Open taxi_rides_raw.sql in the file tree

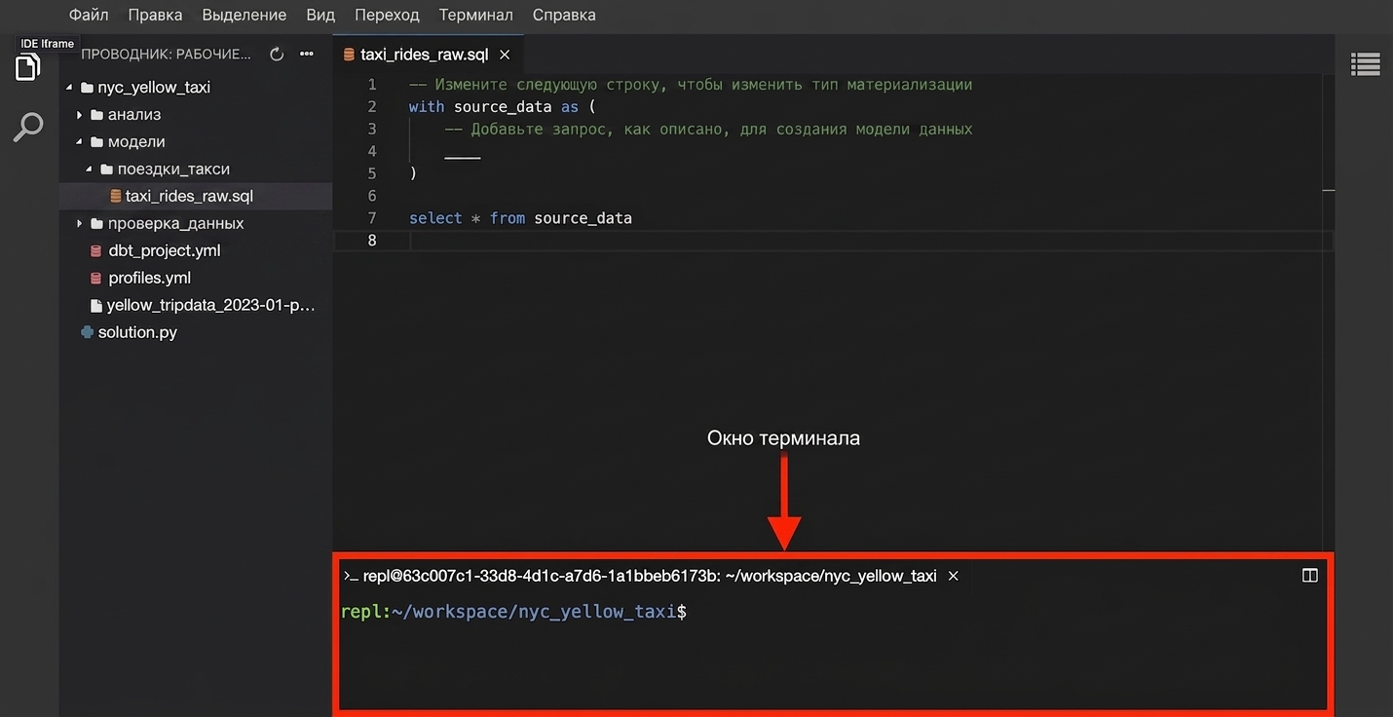pos(189,196)
